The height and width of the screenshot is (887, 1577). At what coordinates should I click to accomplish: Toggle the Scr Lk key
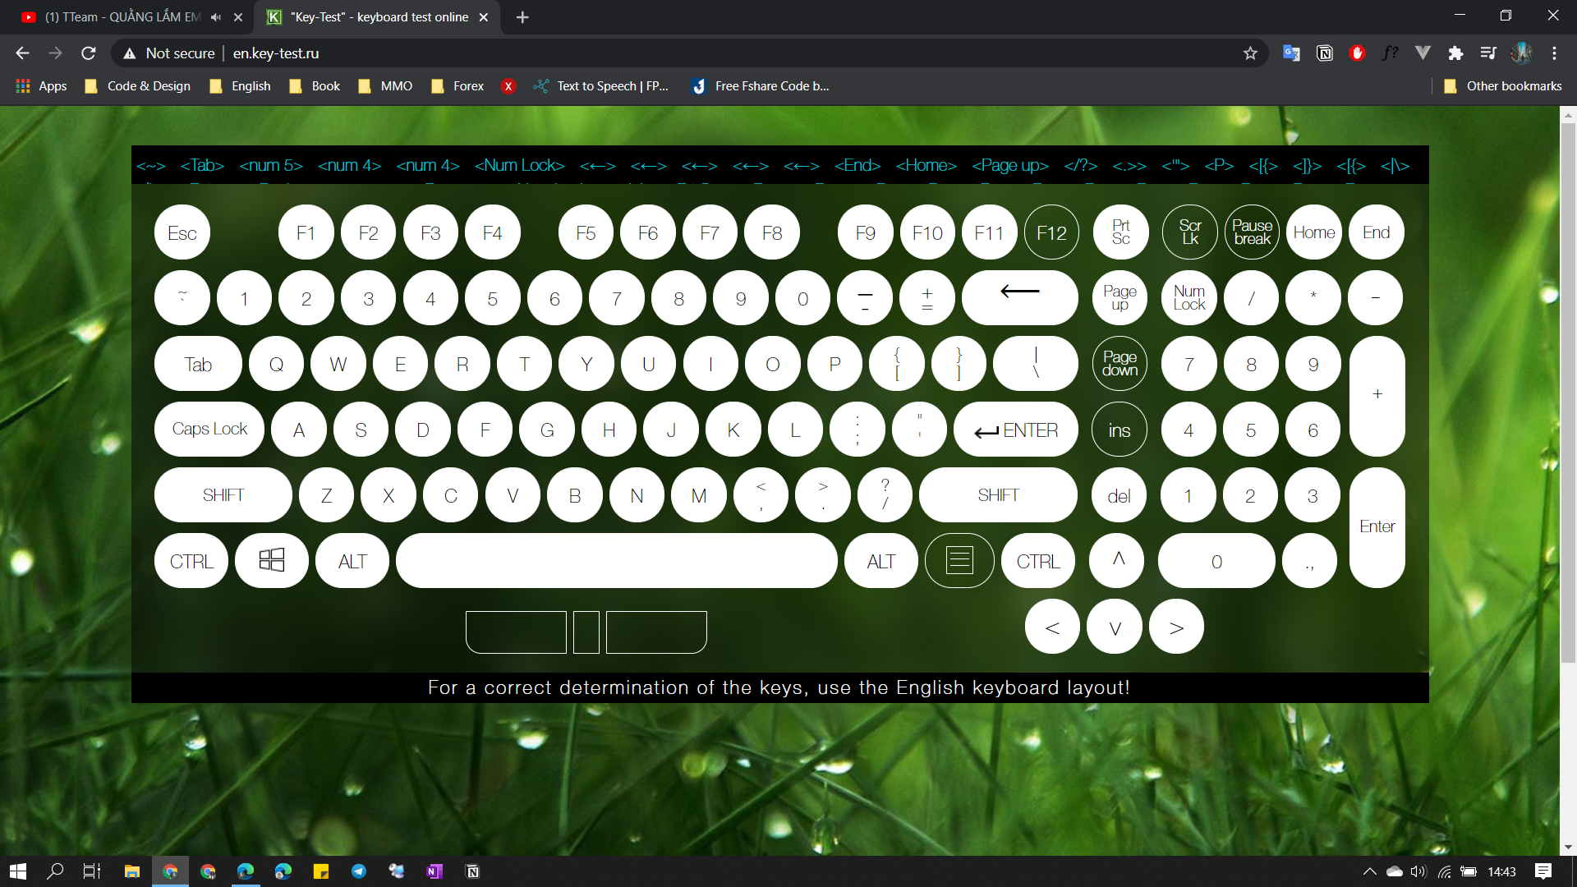(x=1189, y=232)
